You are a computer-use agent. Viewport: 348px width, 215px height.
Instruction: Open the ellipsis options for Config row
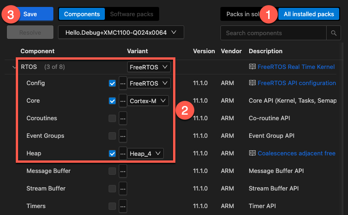122,83
